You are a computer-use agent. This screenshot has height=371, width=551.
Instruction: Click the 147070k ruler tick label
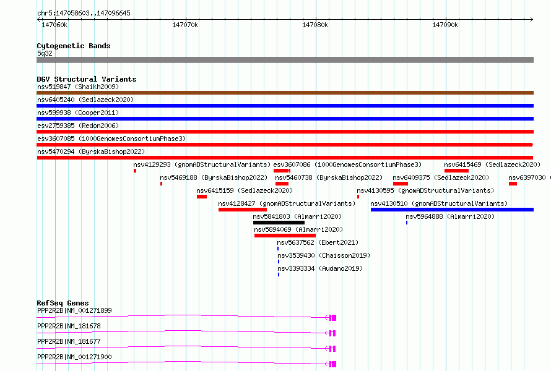[x=185, y=25]
